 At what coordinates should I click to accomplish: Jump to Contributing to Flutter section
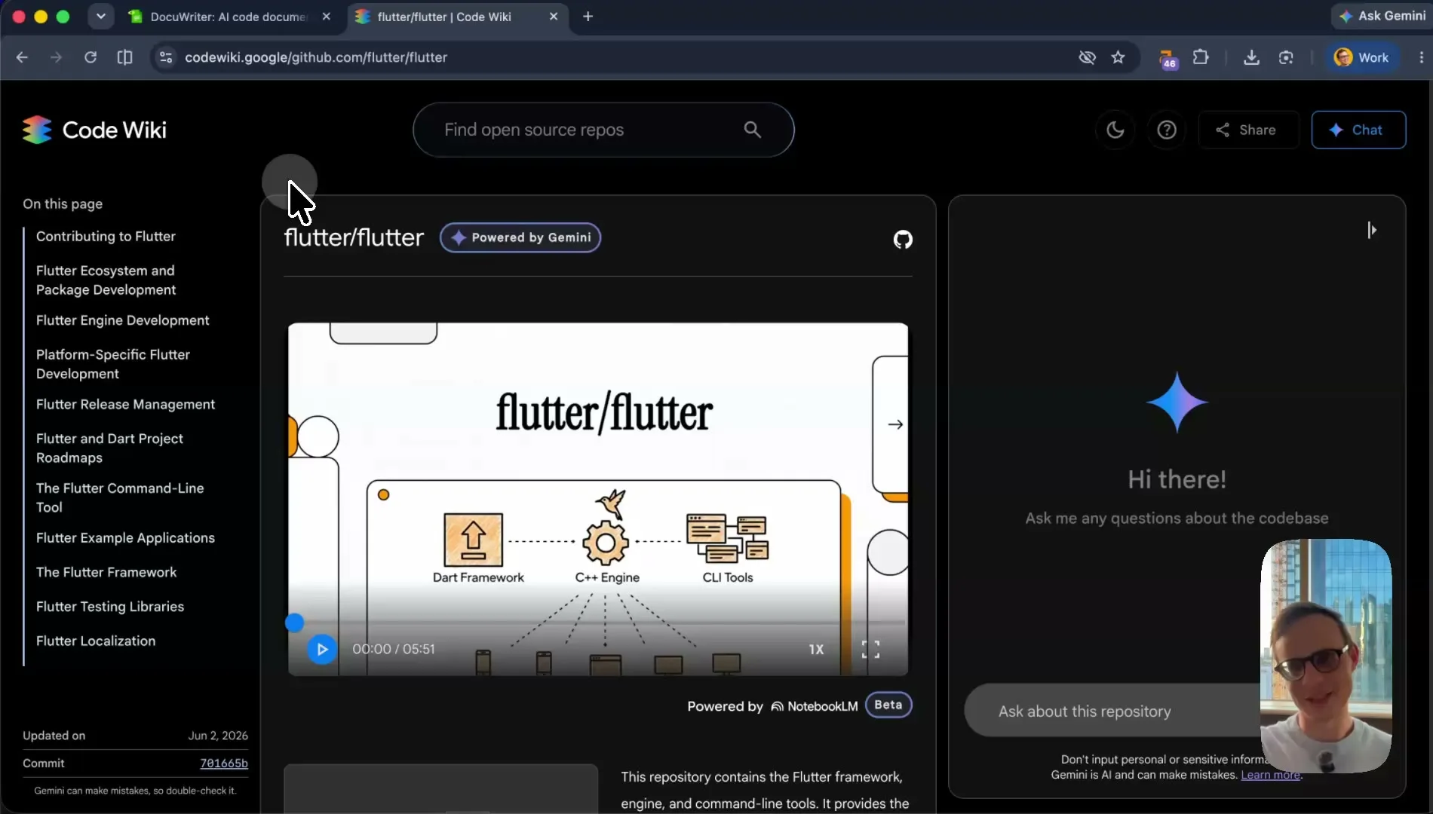click(106, 236)
